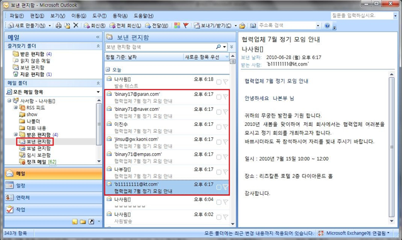Collapse the 메일 navigation pane
Viewport: 402px width, 240px height.
tap(98, 37)
